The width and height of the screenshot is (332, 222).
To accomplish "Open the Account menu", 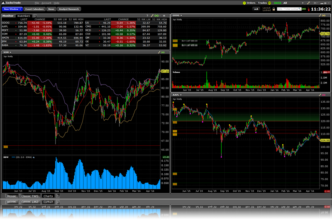I will pos(46,3).
